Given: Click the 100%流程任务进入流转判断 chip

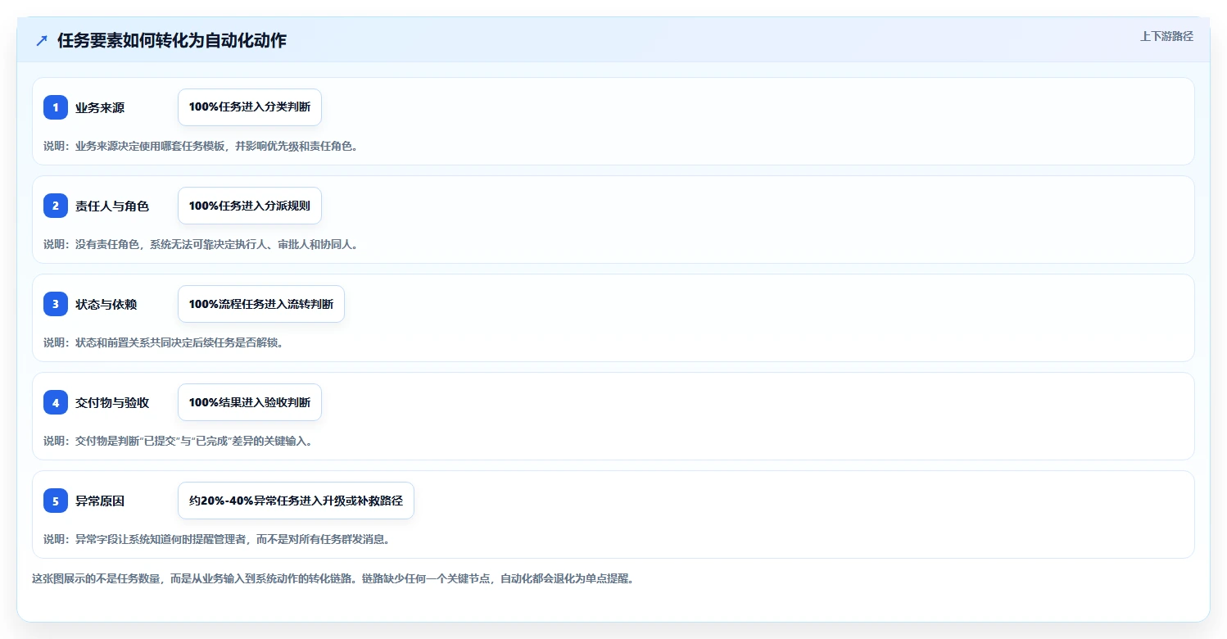Looking at the screenshot, I should pyautogui.click(x=261, y=304).
